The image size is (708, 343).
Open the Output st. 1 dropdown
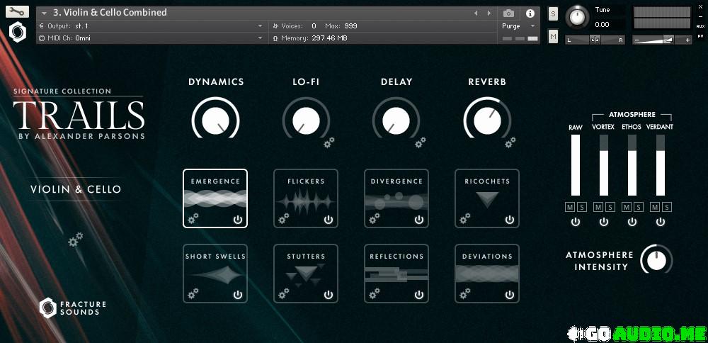pos(152,26)
